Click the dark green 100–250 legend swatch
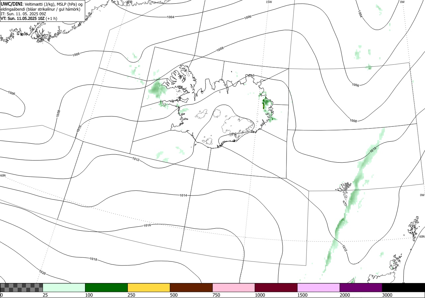The image size is (425, 298). [107, 287]
